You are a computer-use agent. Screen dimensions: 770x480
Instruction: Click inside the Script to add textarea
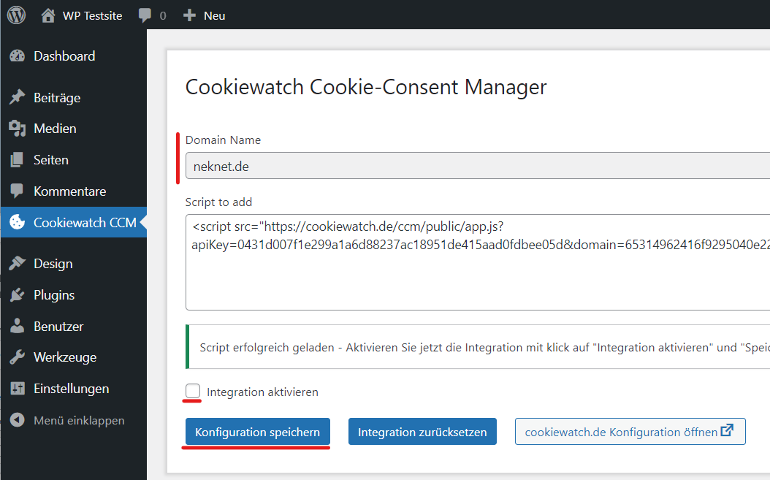475,278
